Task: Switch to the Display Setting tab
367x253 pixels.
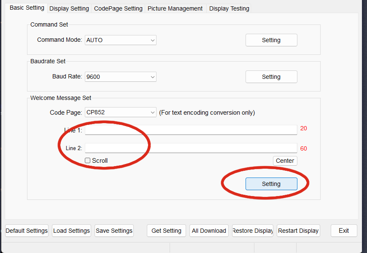Action: [x=69, y=8]
